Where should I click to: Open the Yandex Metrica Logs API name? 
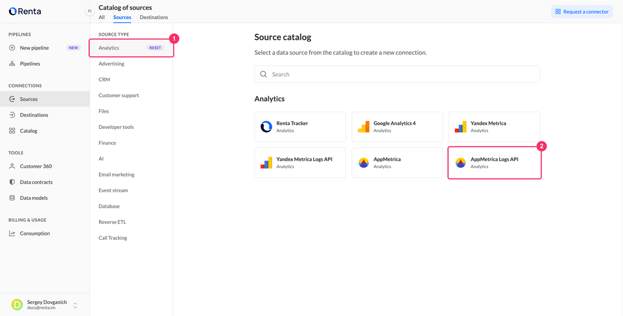click(x=305, y=159)
